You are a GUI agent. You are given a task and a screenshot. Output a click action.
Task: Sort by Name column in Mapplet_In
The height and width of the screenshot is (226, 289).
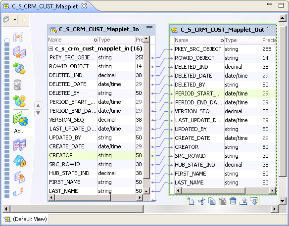73,40
